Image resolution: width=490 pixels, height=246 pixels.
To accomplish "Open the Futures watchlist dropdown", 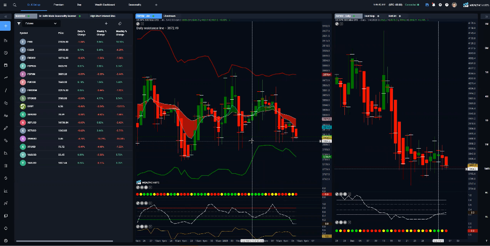I will [x=41, y=23].
